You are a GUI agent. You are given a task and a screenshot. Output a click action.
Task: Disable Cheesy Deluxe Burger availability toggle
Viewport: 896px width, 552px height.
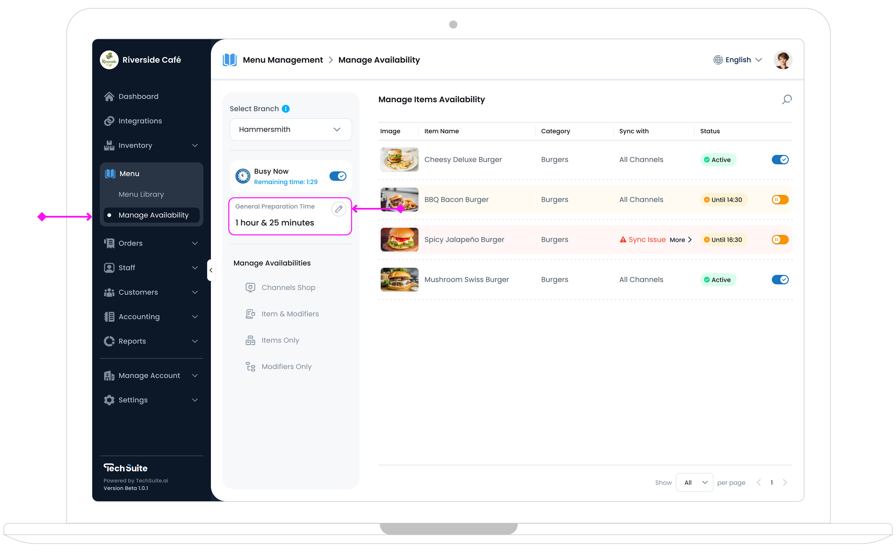coord(780,160)
